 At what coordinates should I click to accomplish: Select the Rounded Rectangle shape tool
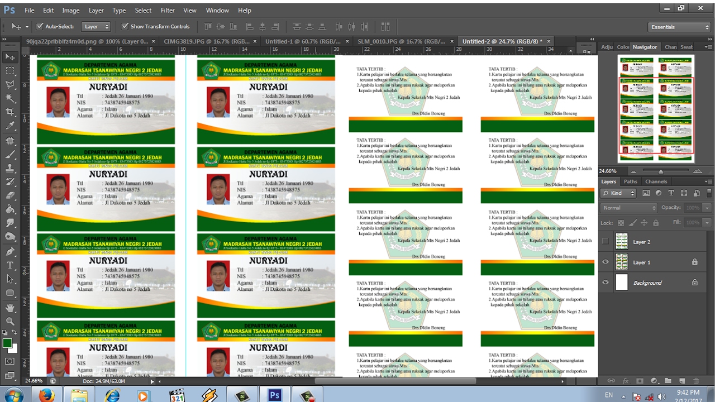click(10, 293)
